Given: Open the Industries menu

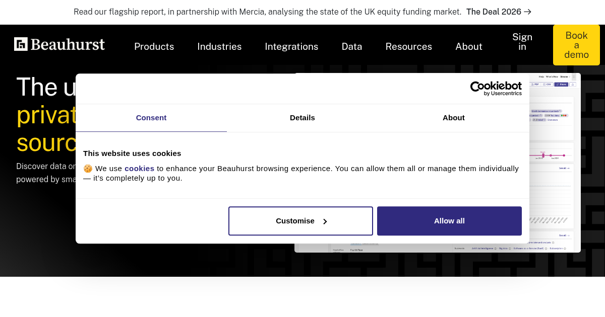Looking at the screenshot, I should tap(219, 46).
